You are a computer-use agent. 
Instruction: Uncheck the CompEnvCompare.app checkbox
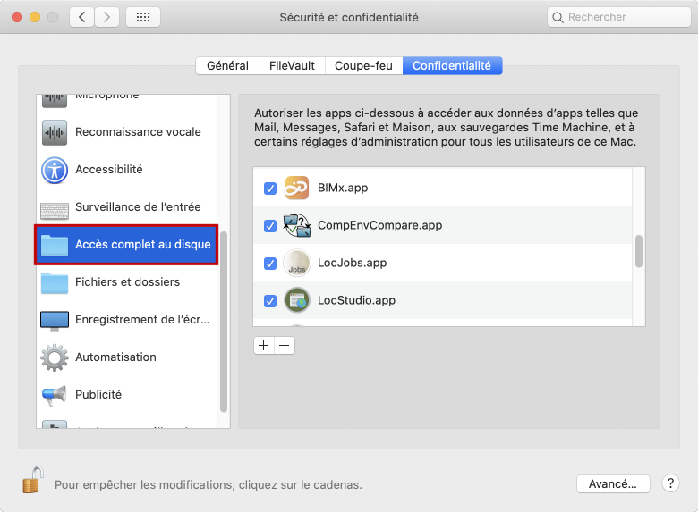click(270, 226)
